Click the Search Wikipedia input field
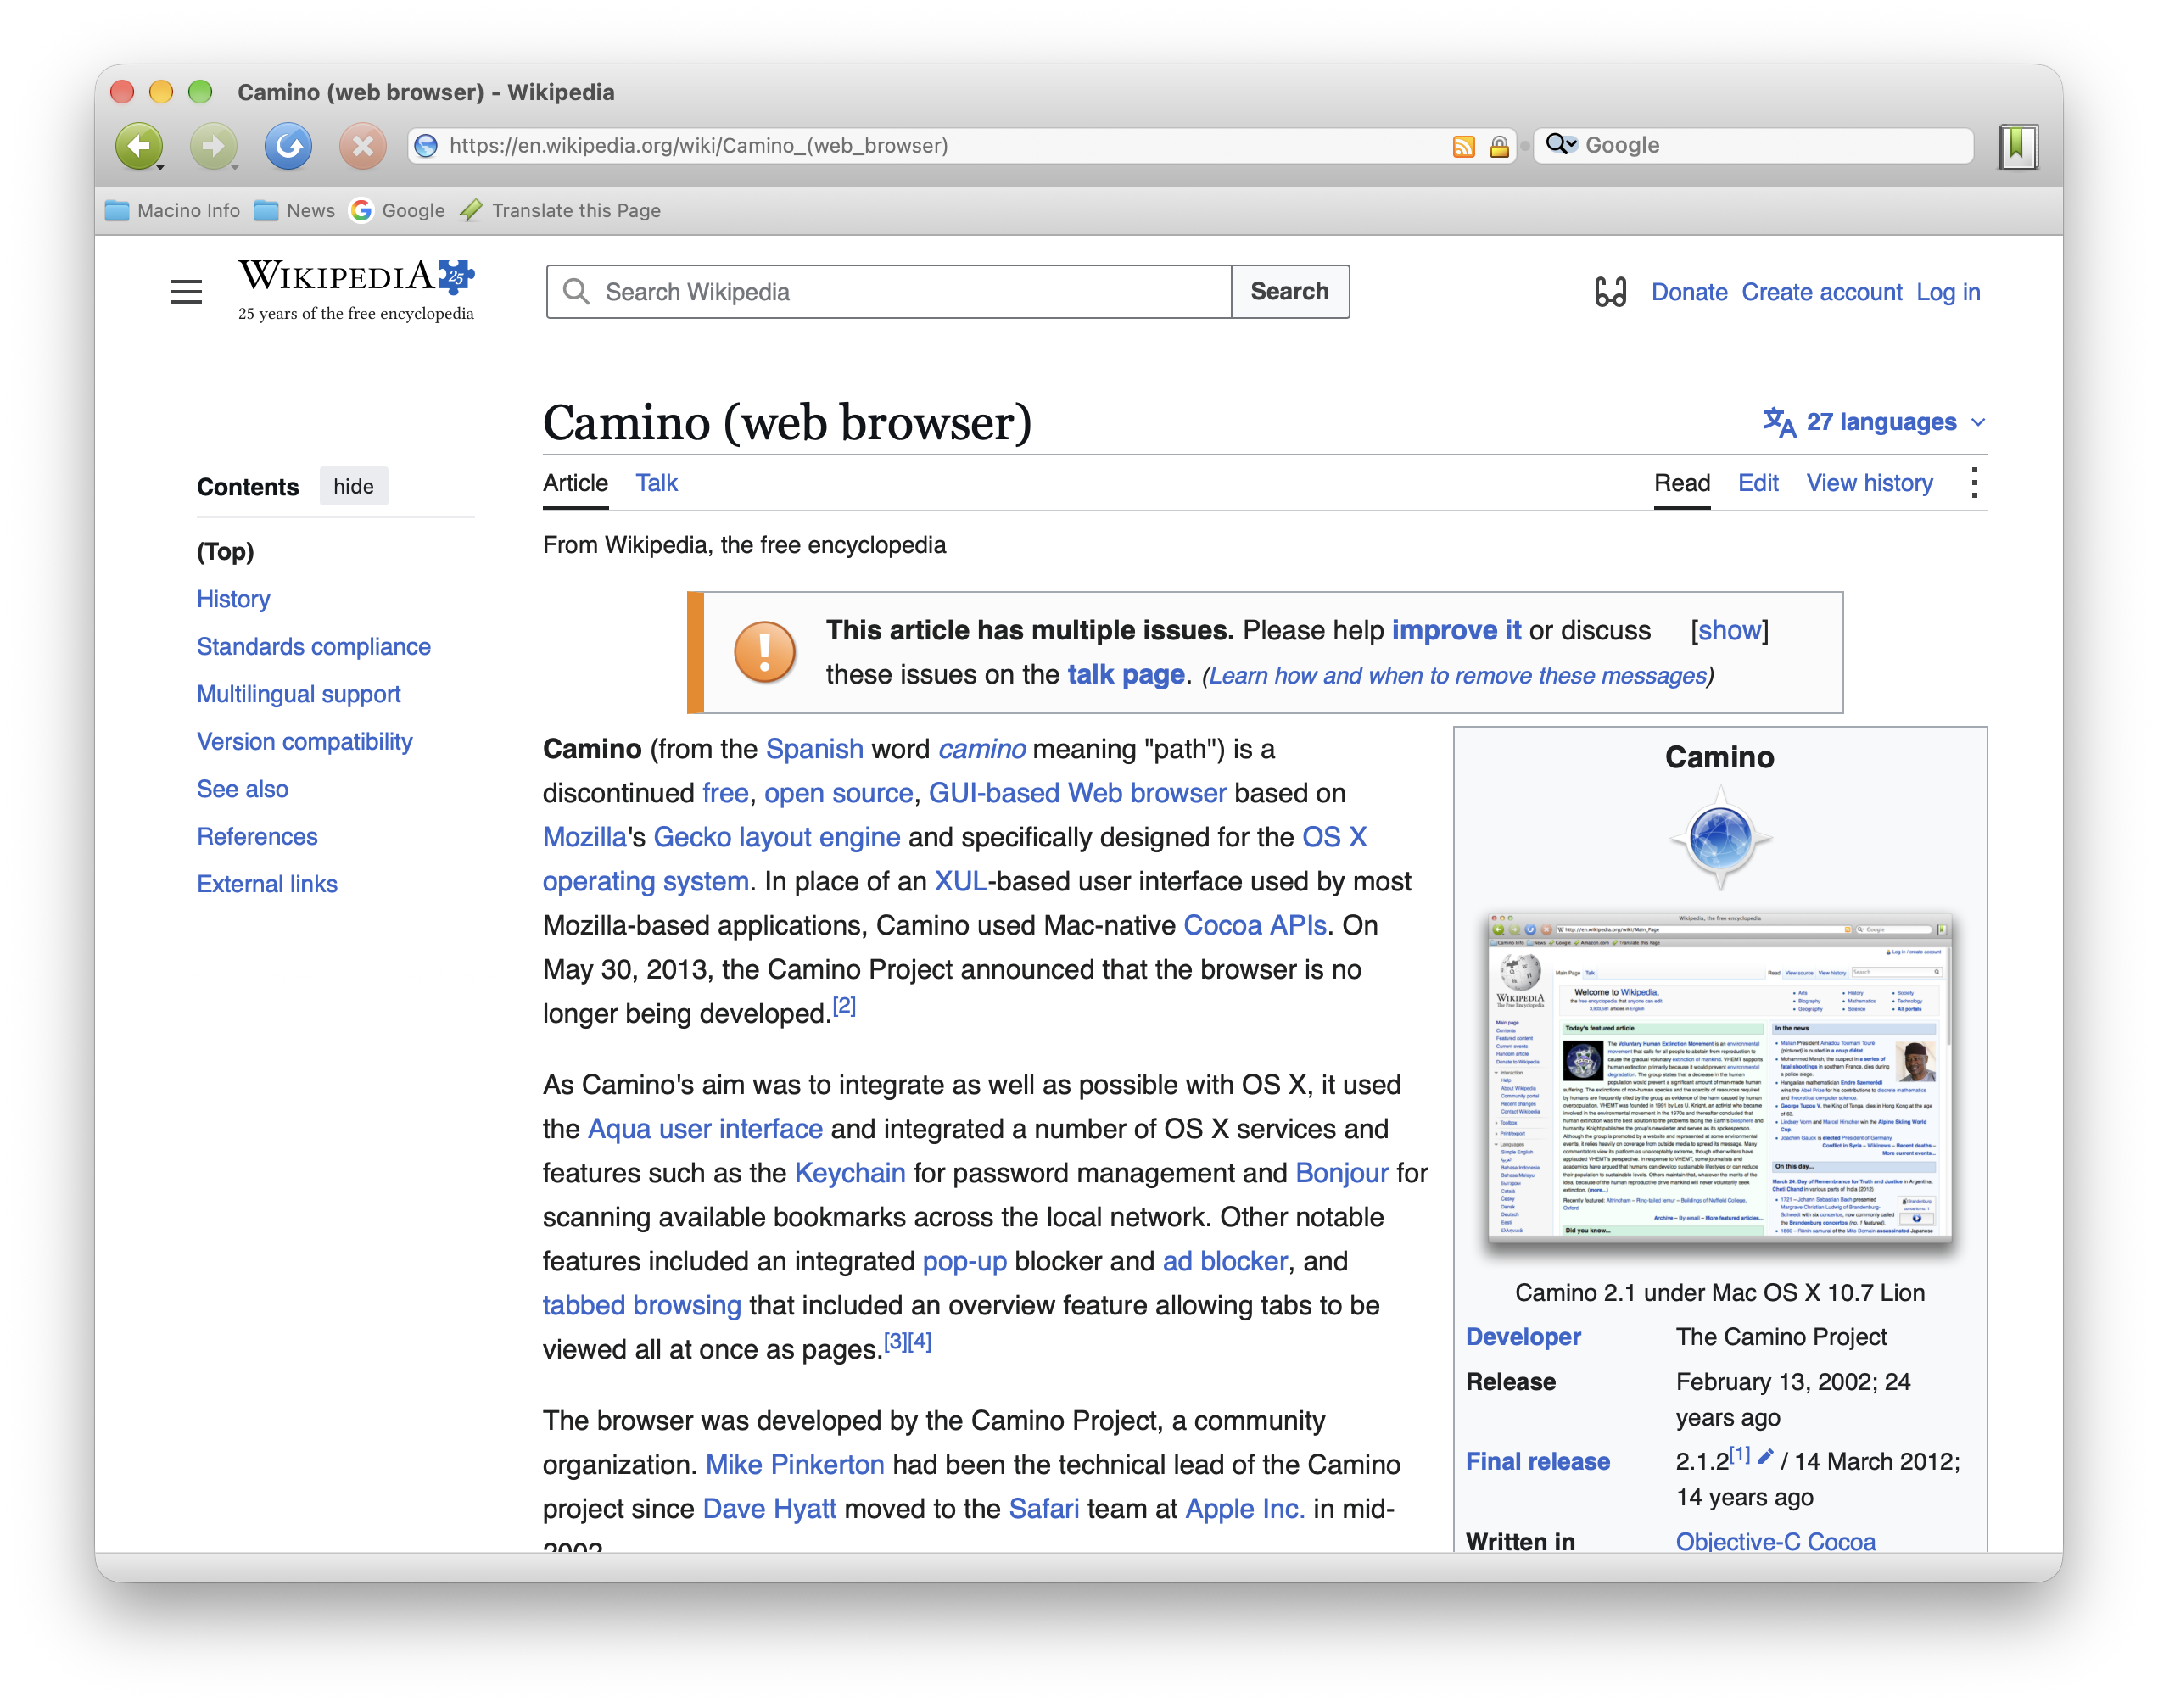Viewport: 2158px width, 1708px height. point(888,291)
